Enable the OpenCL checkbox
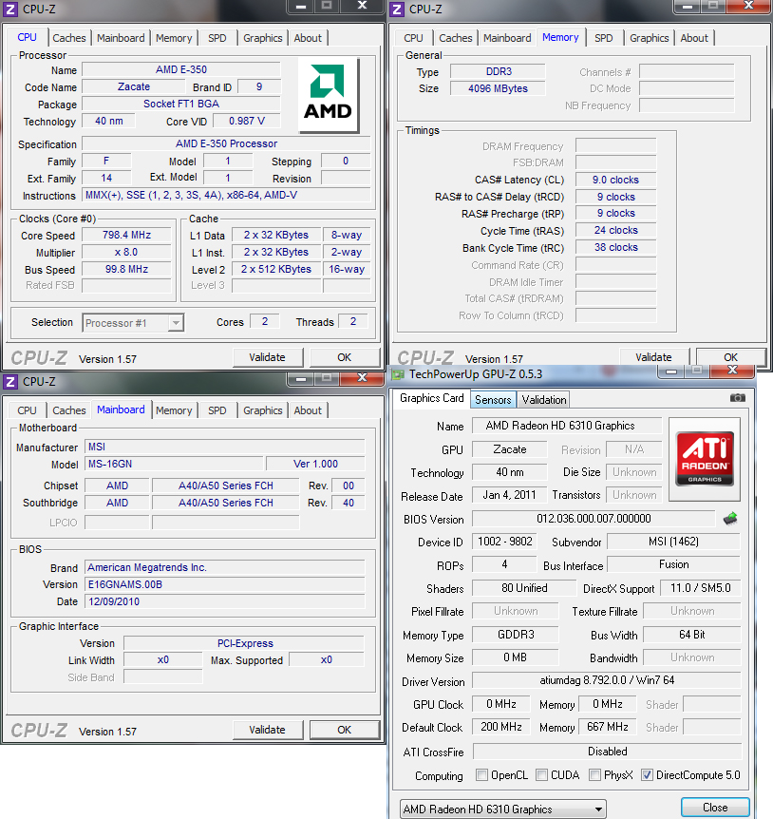The height and width of the screenshot is (819, 773). tap(481, 774)
